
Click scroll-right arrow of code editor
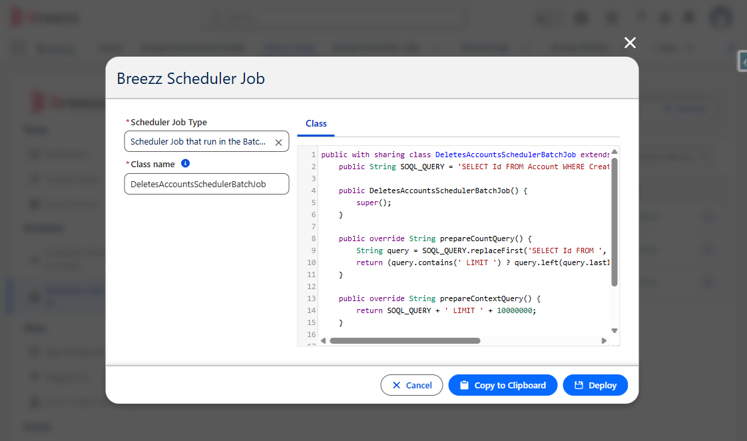point(604,340)
